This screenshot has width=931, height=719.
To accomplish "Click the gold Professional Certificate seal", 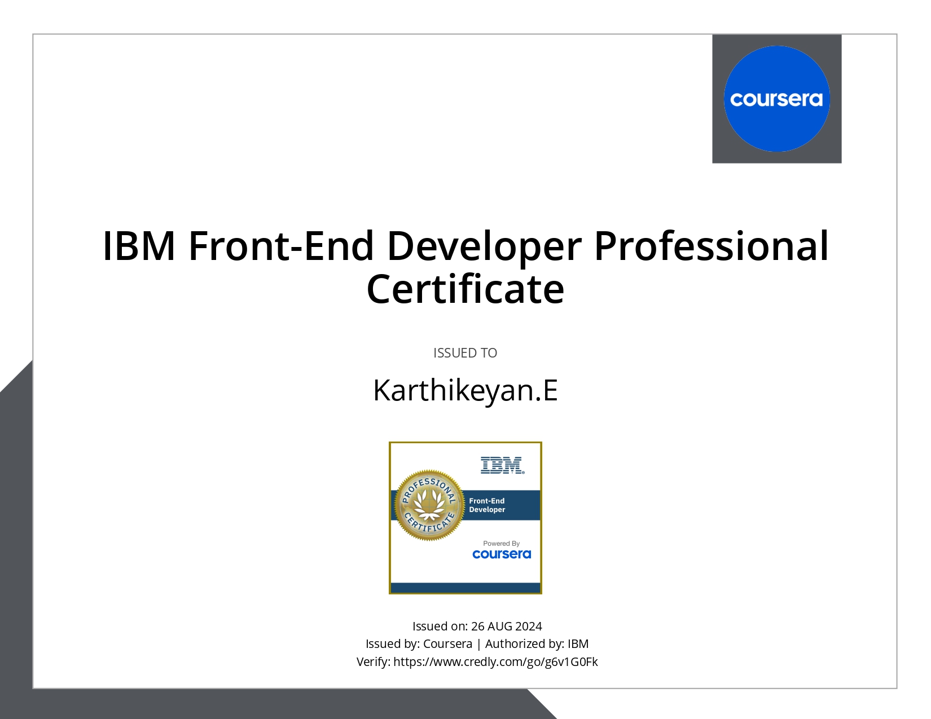I will tap(429, 505).
